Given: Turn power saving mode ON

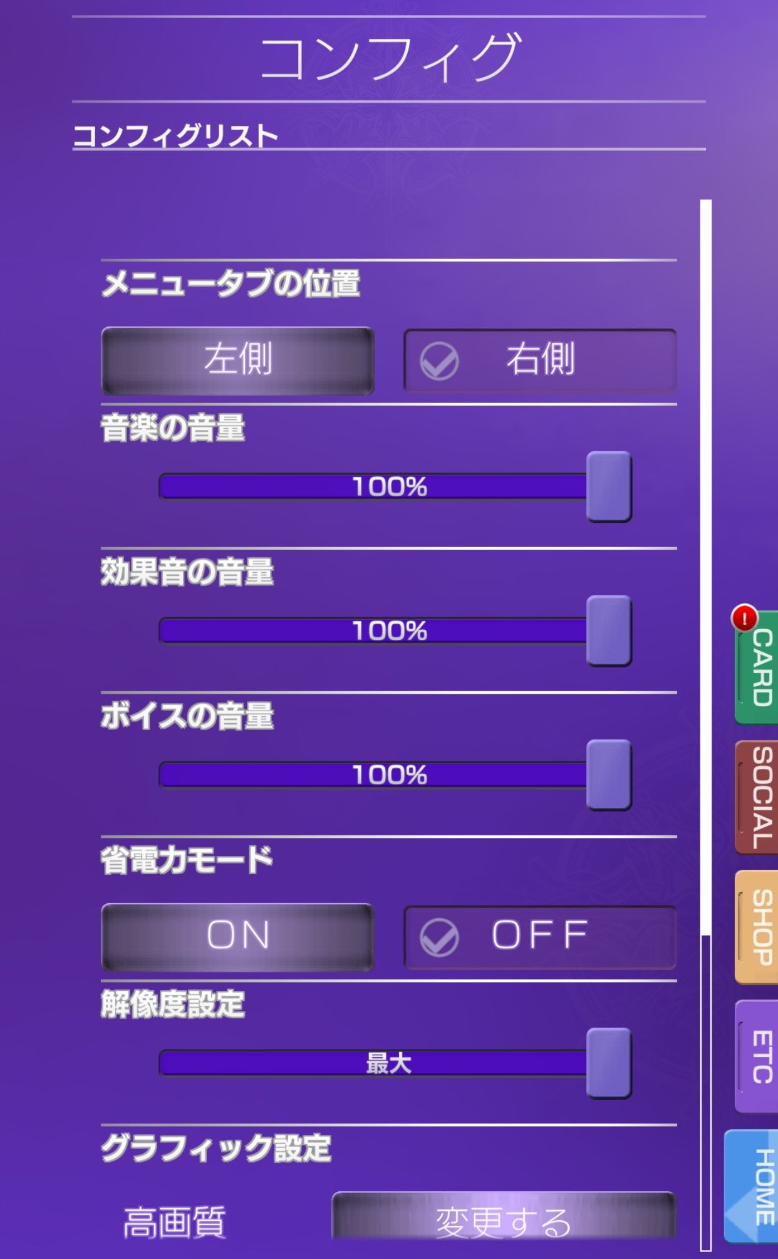Looking at the screenshot, I should click(x=237, y=937).
